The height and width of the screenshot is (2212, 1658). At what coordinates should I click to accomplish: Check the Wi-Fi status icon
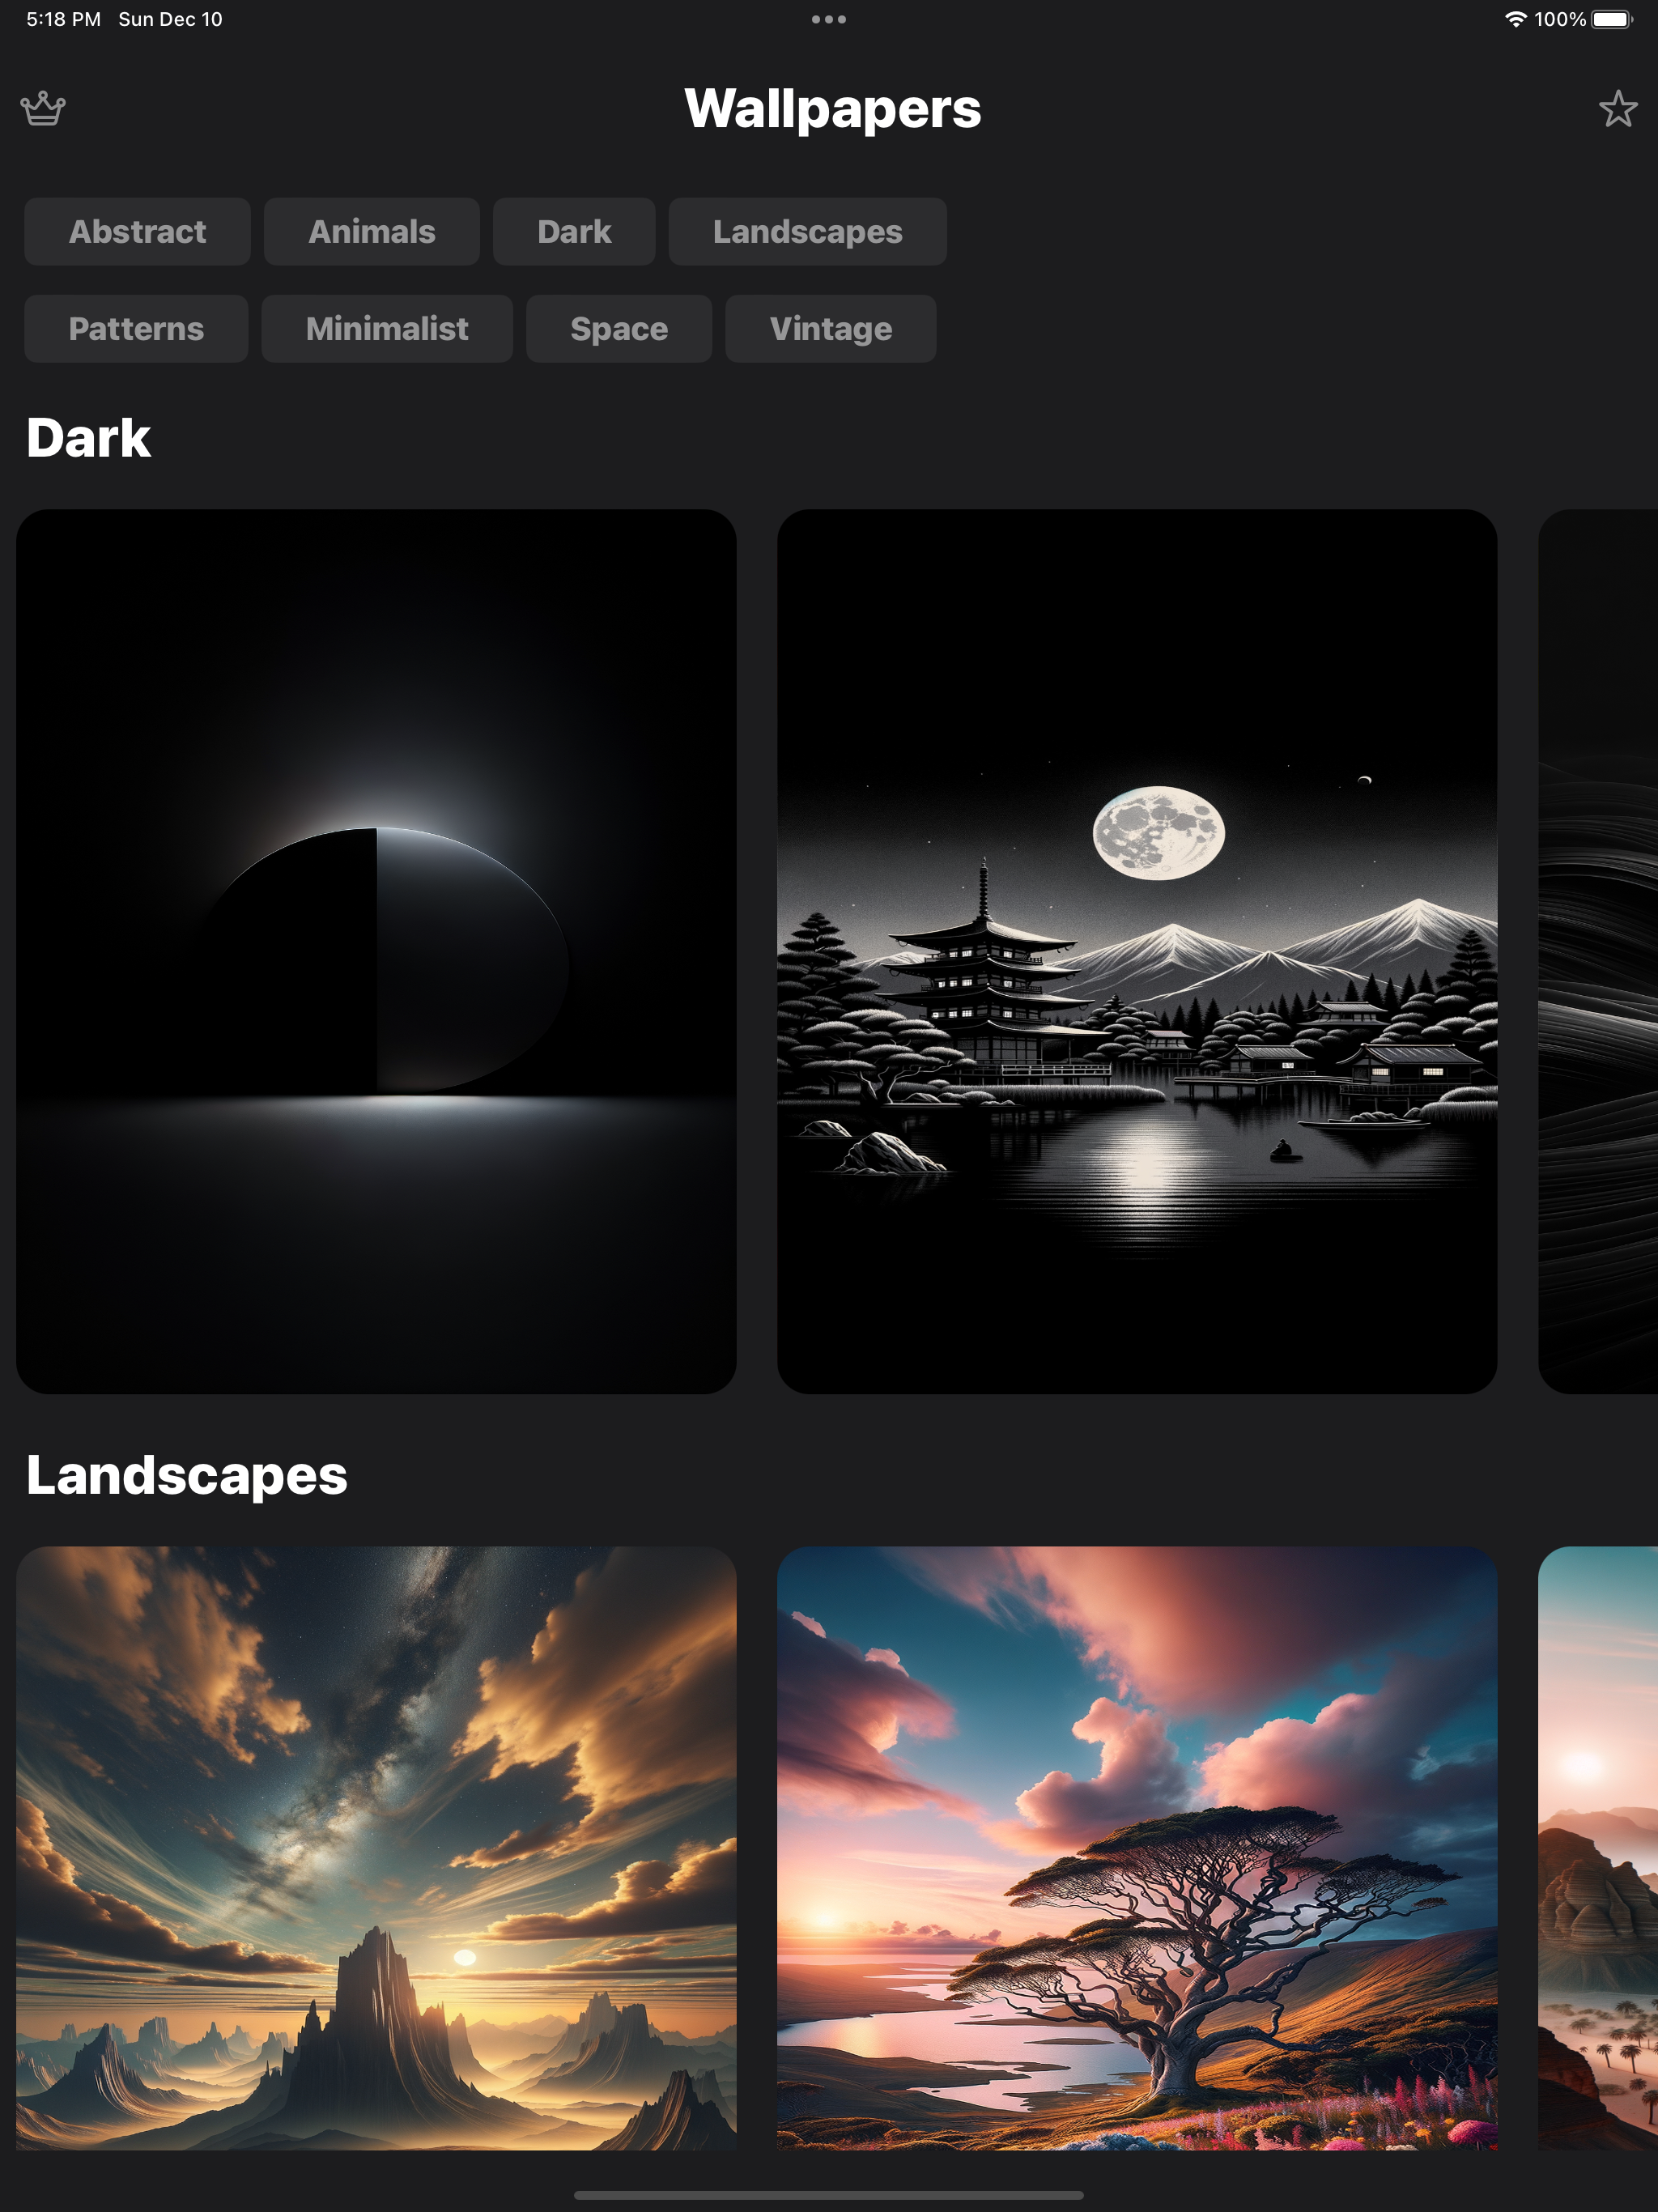tap(1515, 19)
